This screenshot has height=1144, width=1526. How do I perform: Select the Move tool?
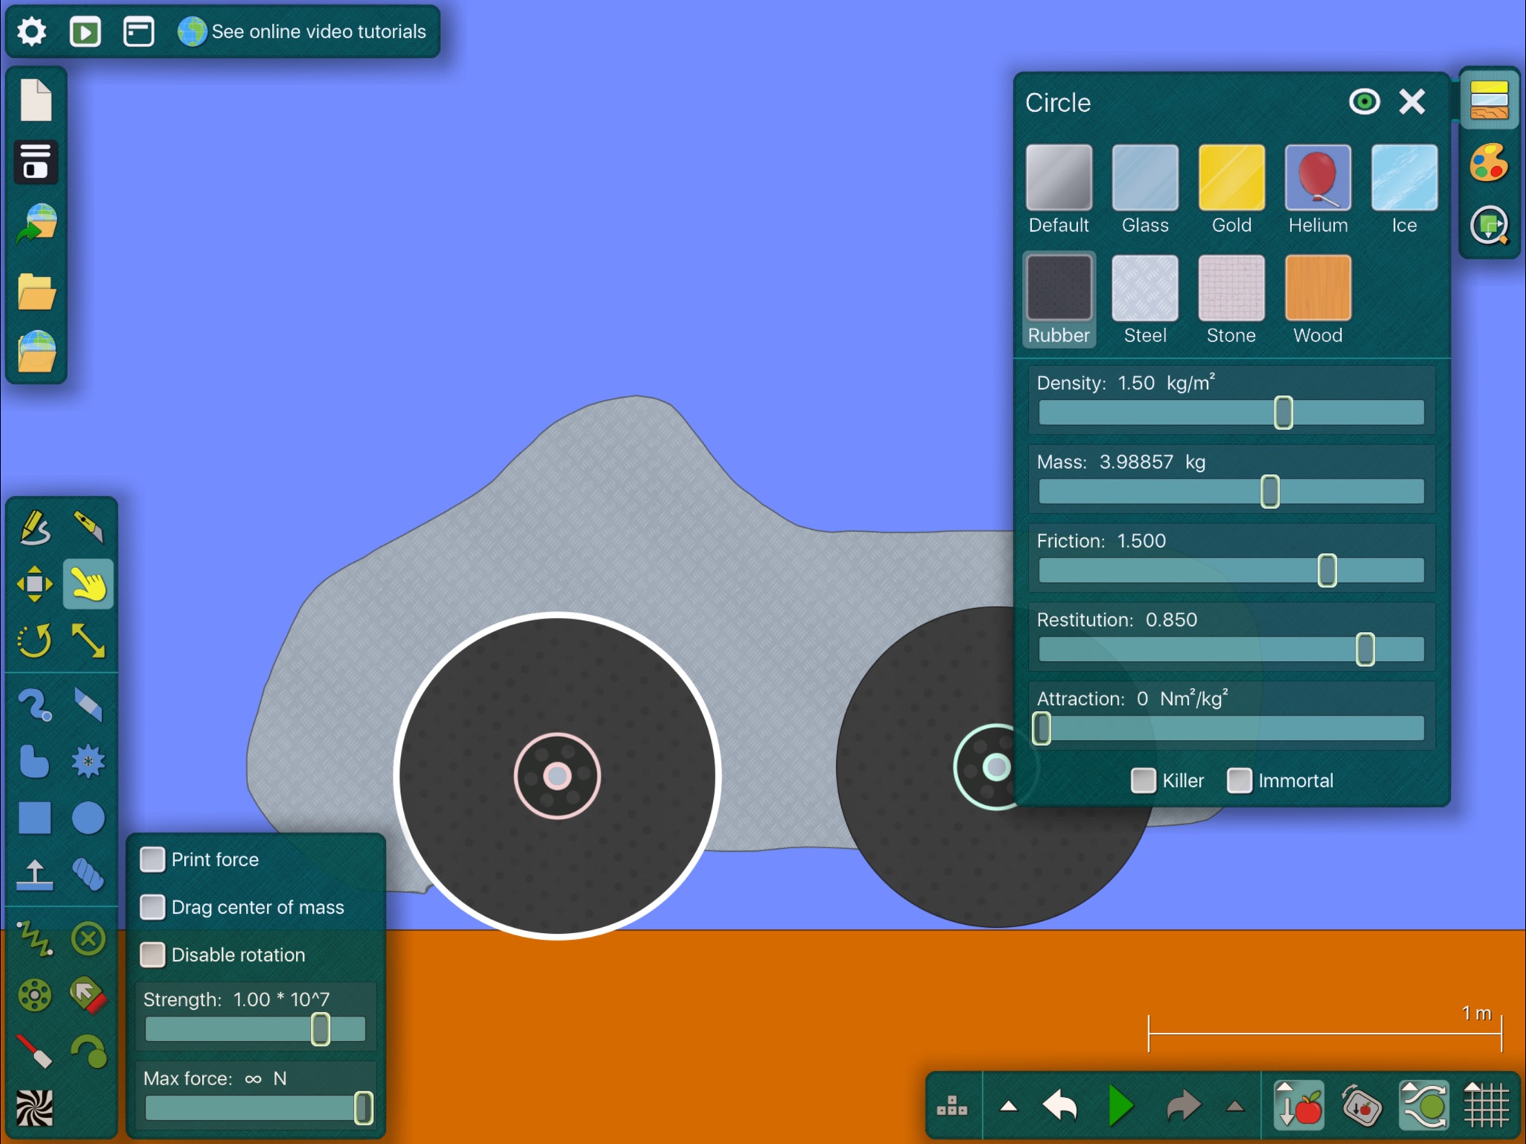click(x=34, y=584)
